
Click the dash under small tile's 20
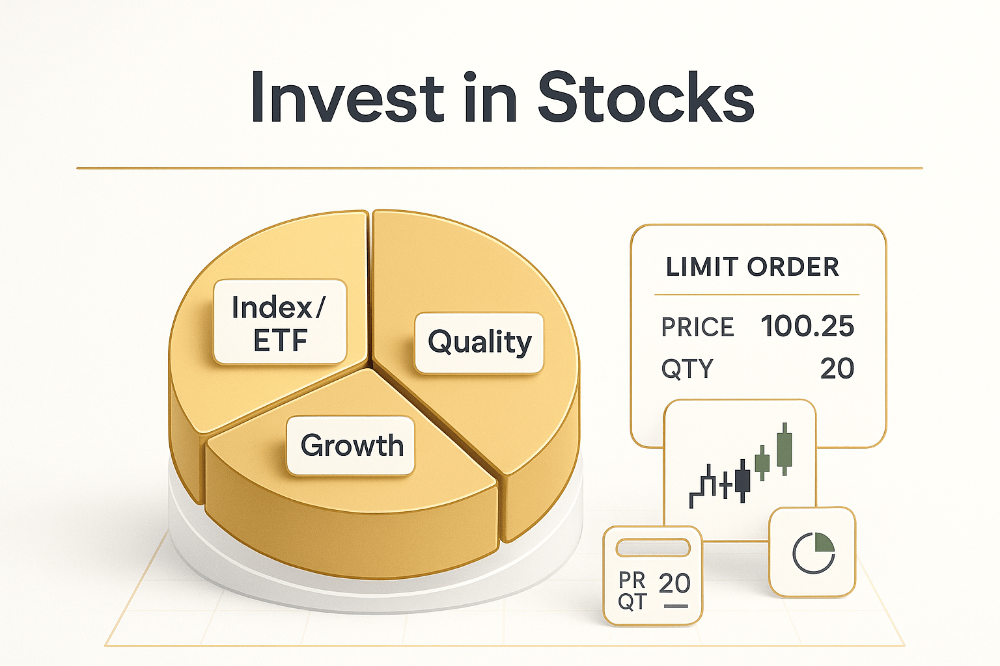point(676,606)
